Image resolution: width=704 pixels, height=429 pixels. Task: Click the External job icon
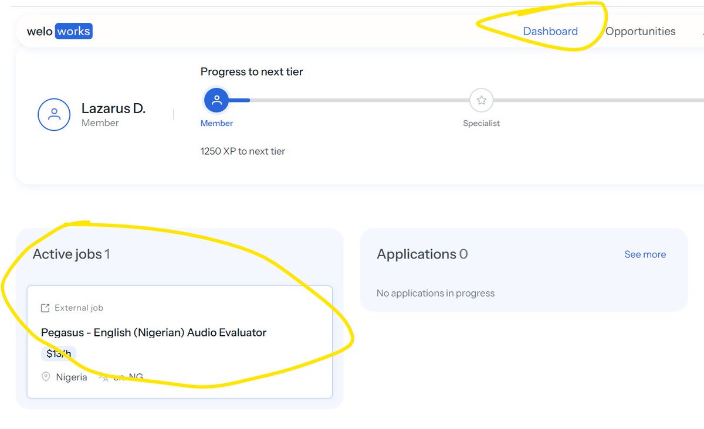[x=45, y=308]
